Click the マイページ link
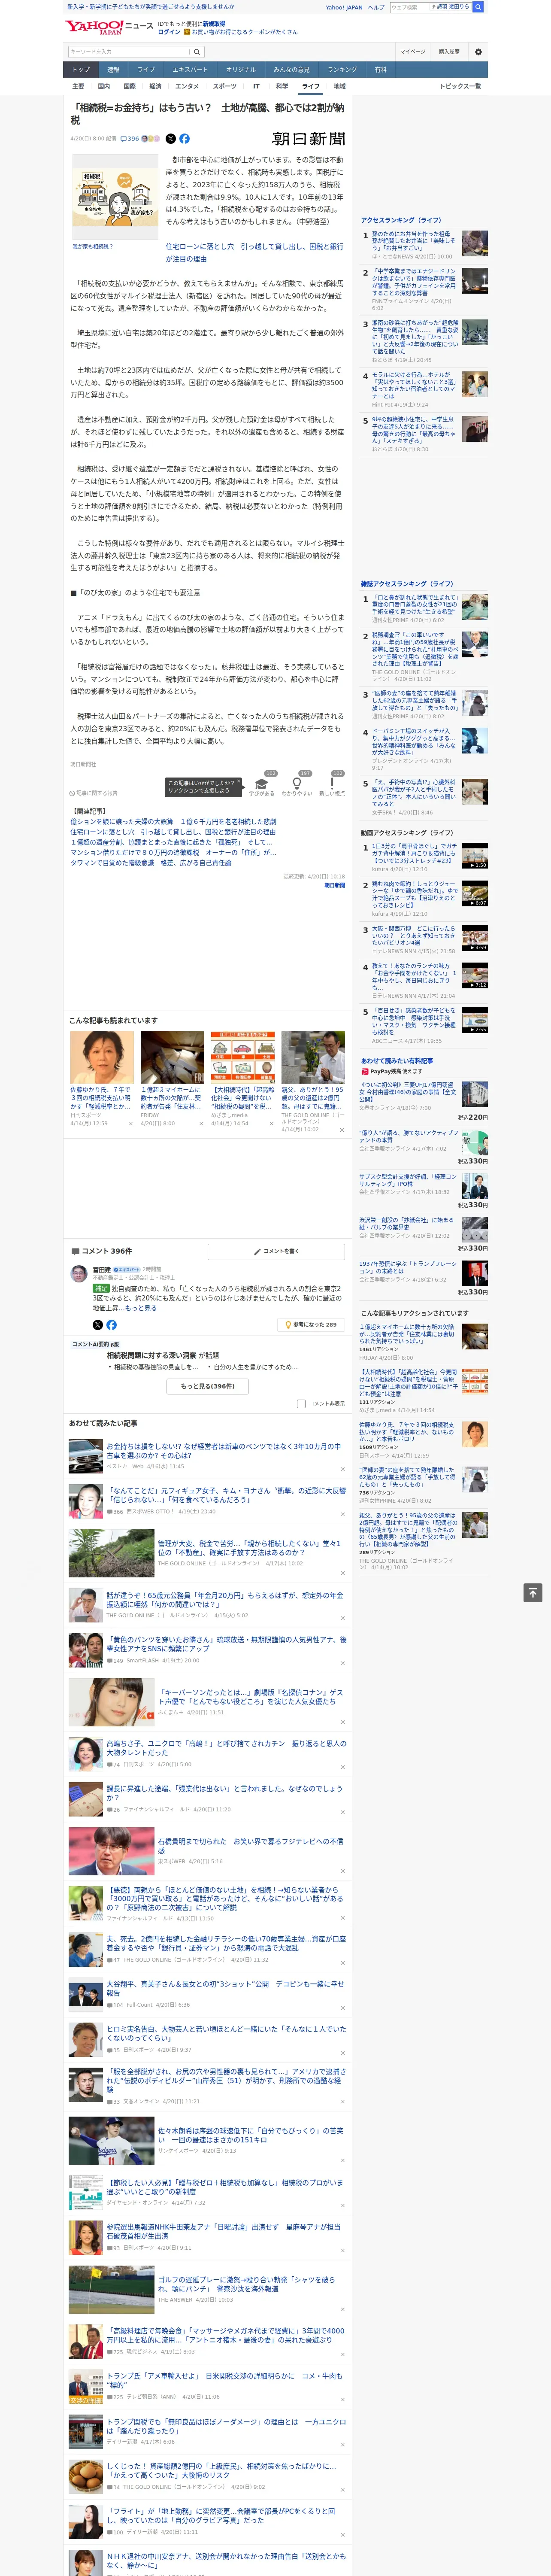The height and width of the screenshot is (2576, 551). point(413,51)
